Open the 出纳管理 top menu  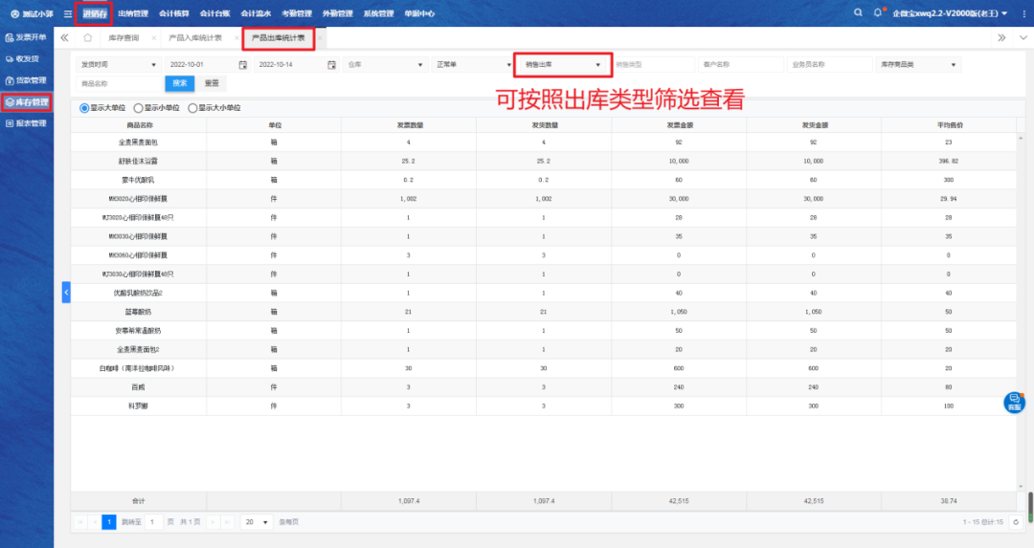point(133,14)
